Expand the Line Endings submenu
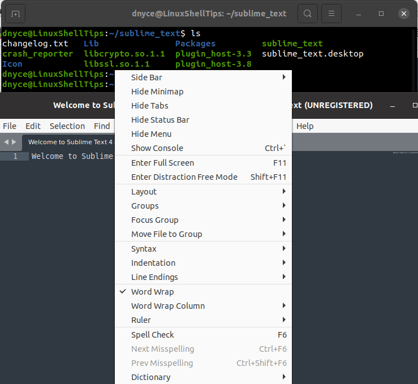Image resolution: width=418 pixels, height=384 pixels. (x=203, y=277)
